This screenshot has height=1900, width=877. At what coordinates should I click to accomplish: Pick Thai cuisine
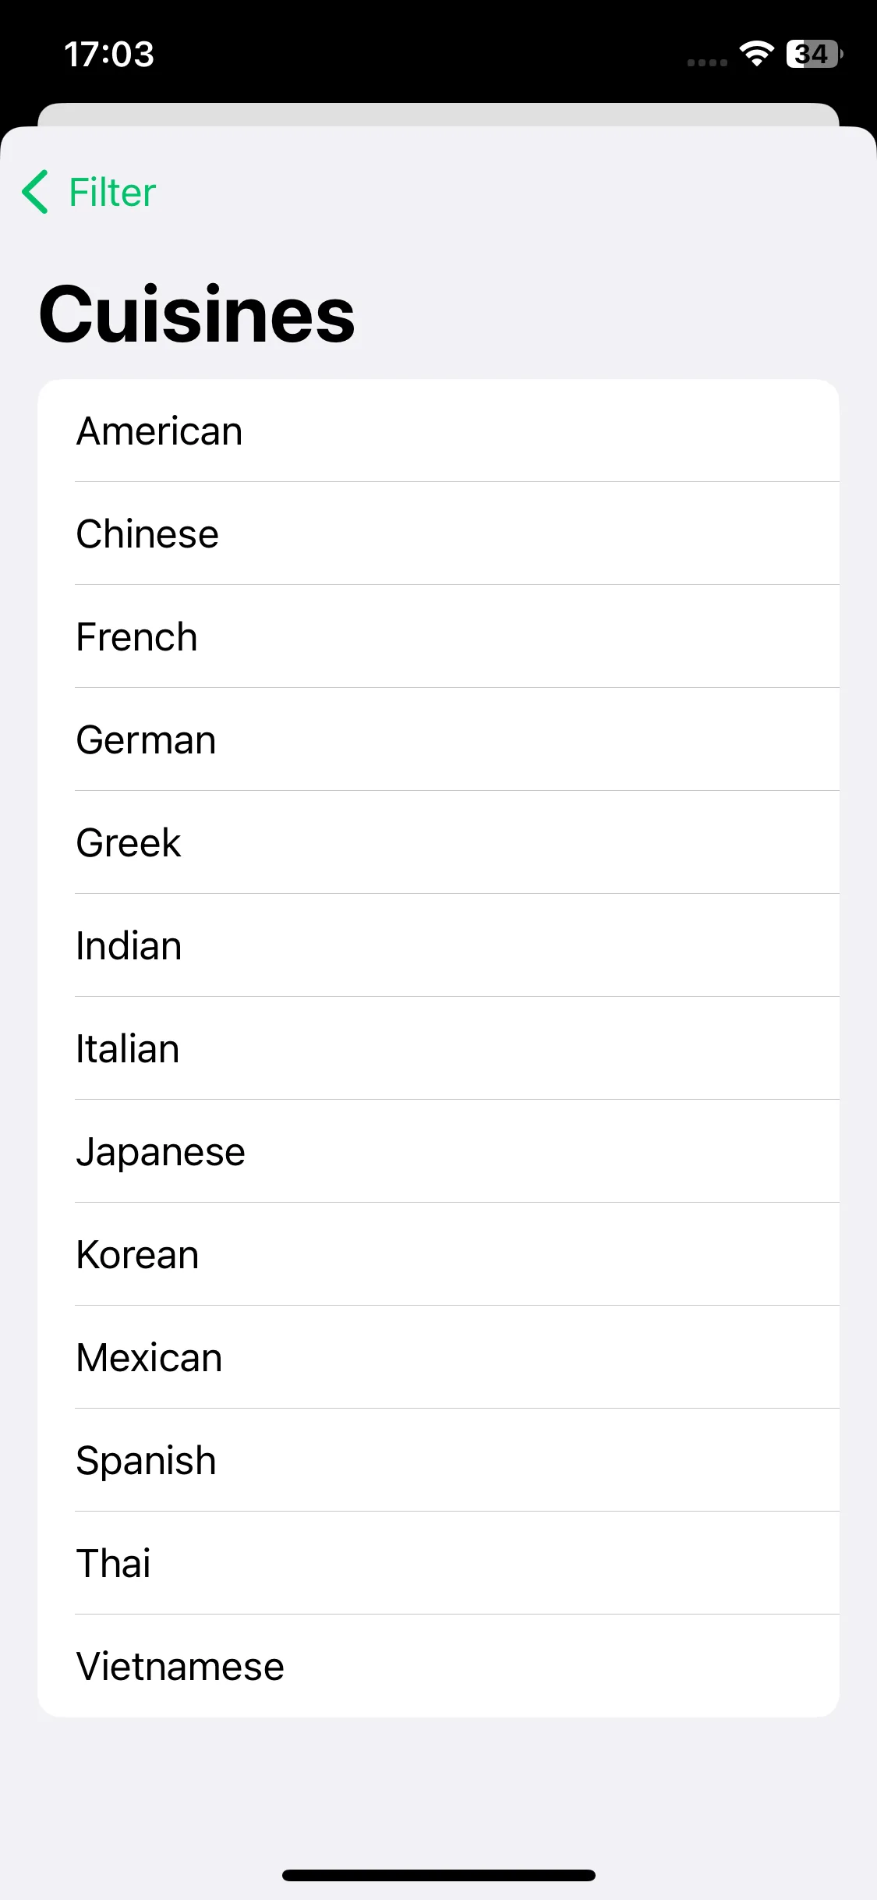[438, 1563]
